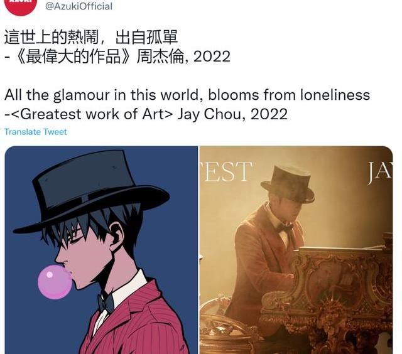Click the 《最偉大的作品》周杰倫, 2022 line
Screen dimensions: 402x354
click(x=117, y=56)
